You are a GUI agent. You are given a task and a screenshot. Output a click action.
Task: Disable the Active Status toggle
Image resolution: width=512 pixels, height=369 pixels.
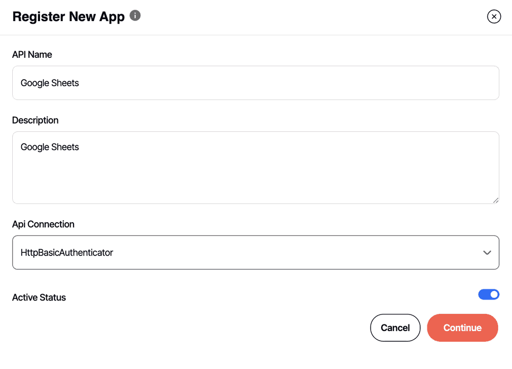[489, 294]
